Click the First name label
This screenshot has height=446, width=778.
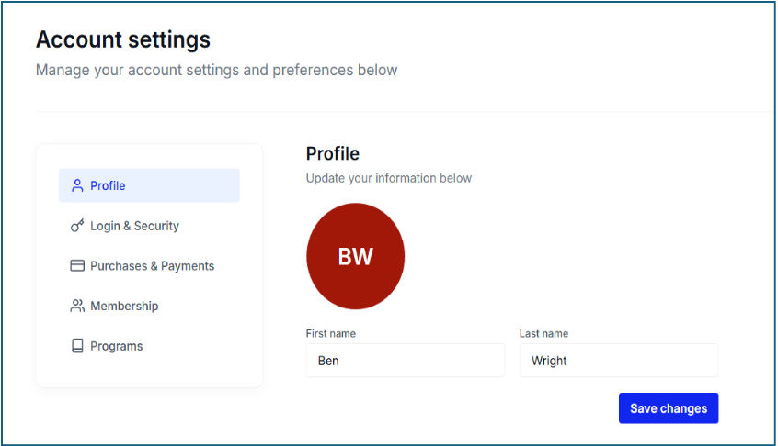click(330, 334)
